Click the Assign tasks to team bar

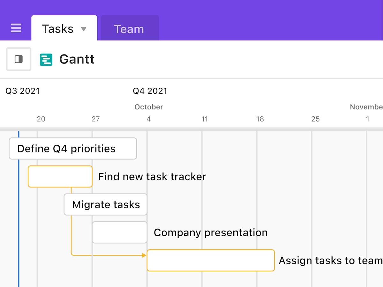coord(211,261)
